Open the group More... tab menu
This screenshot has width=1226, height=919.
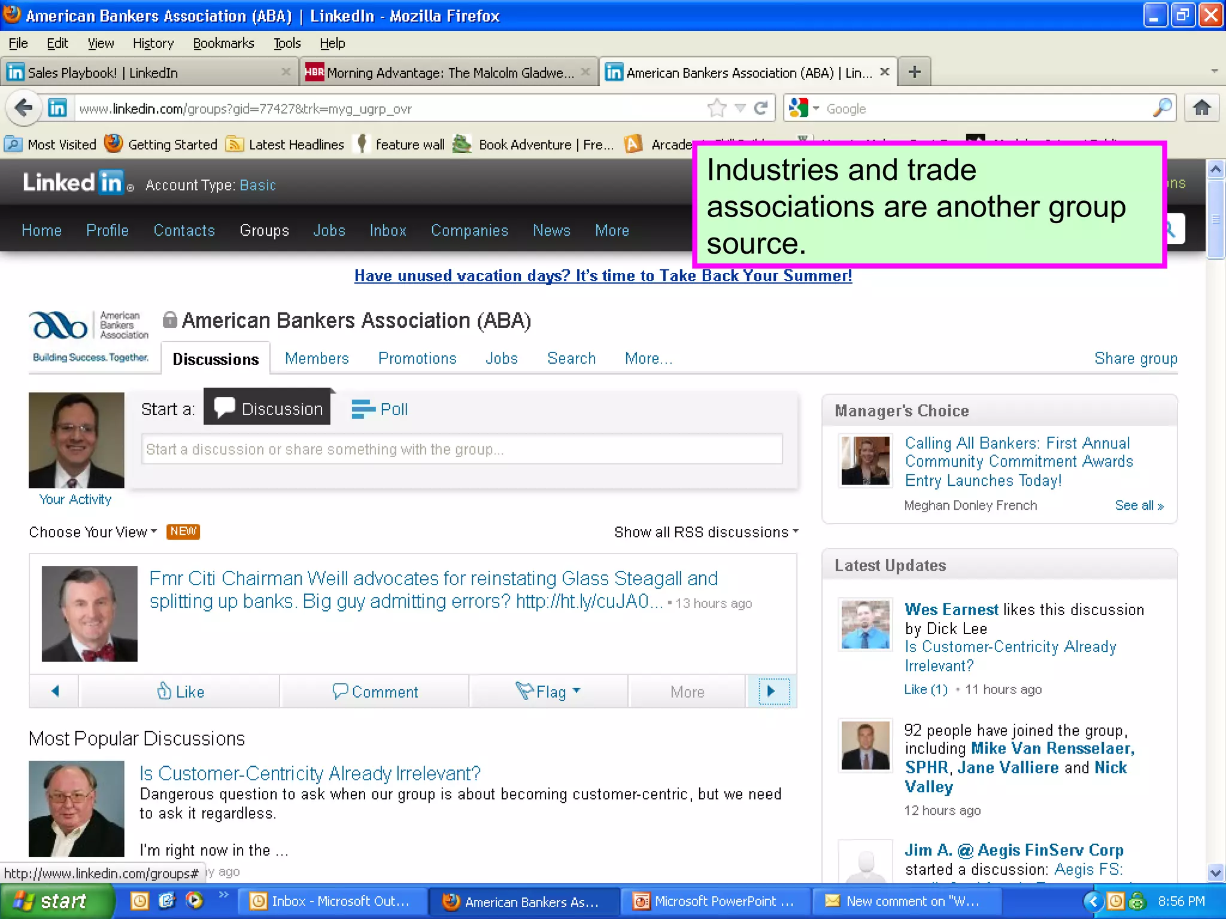tap(649, 358)
